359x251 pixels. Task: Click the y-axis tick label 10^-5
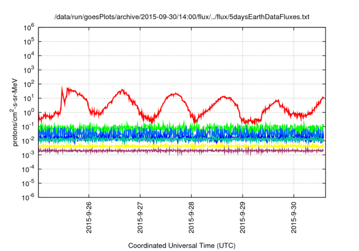click(x=28, y=184)
